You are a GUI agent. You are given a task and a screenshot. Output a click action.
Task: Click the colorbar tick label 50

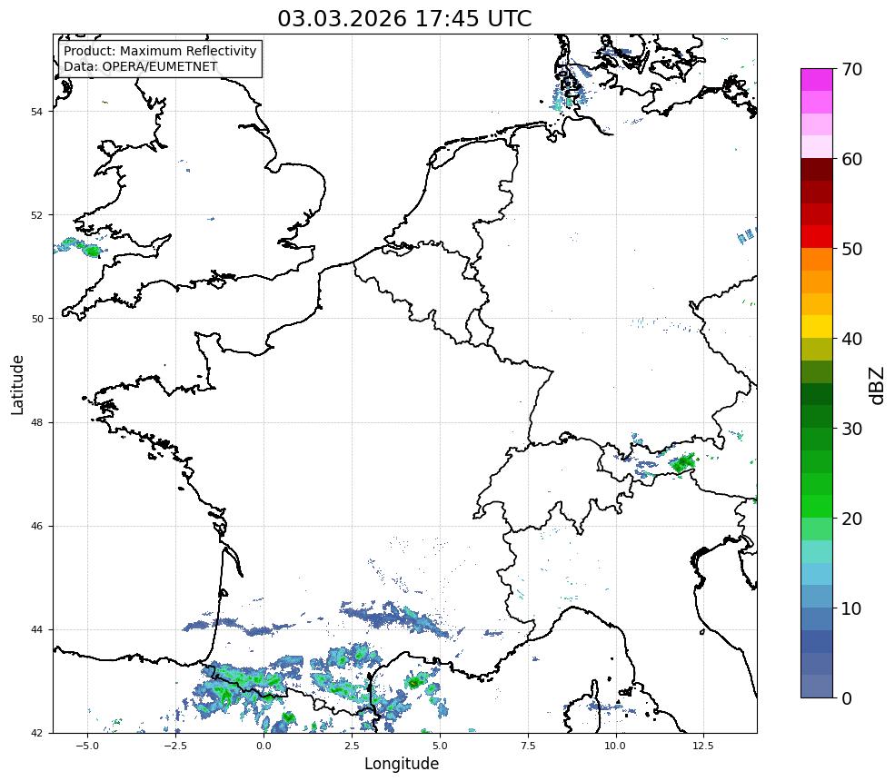point(851,250)
